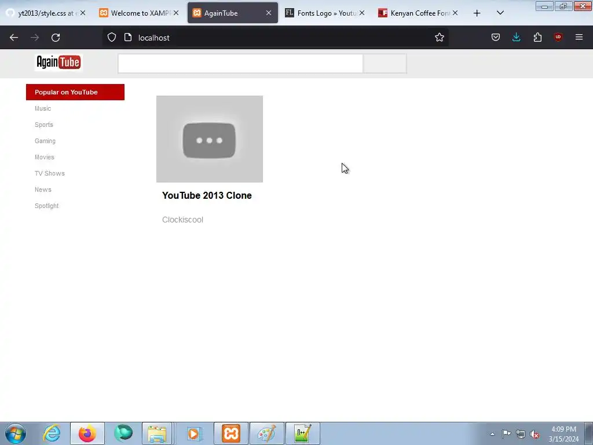Click the muted volume tray icon
This screenshot has height=445, width=593.
[x=535, y=435]
